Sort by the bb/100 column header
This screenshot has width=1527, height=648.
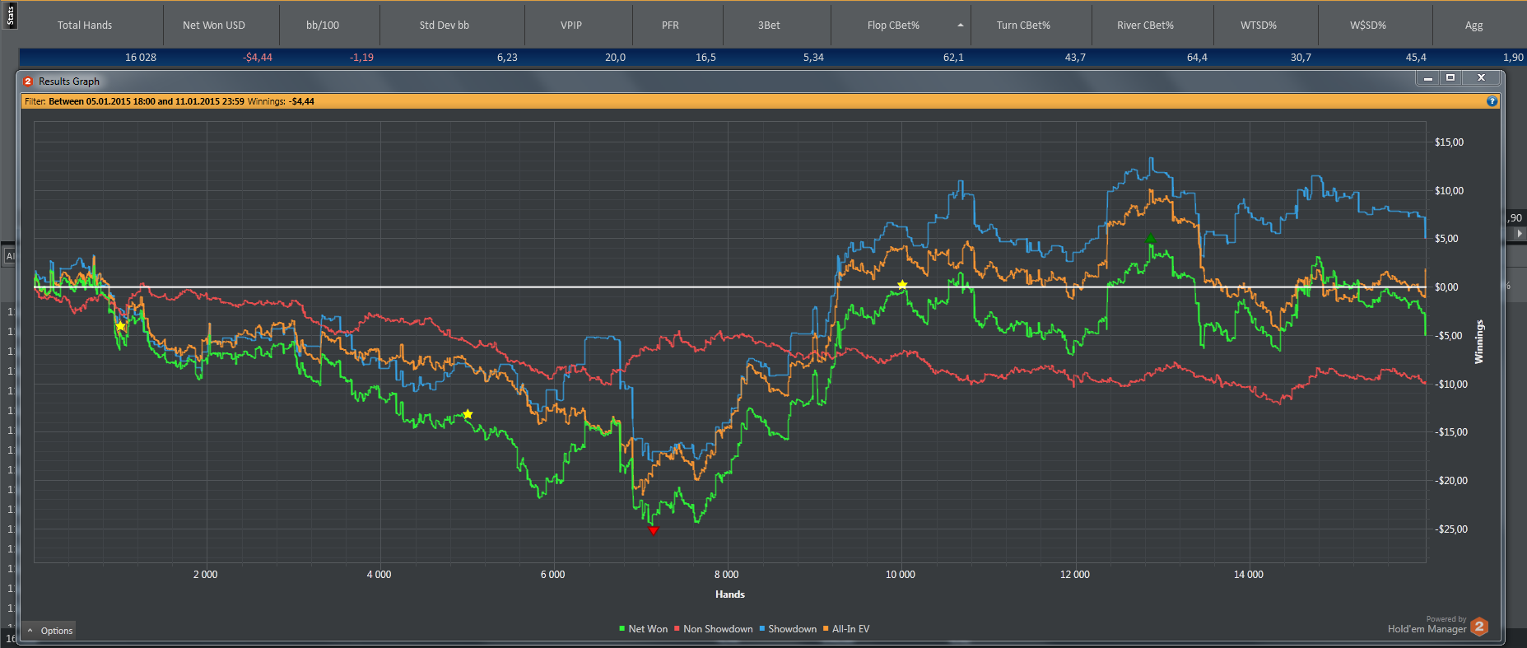point(323,26)
